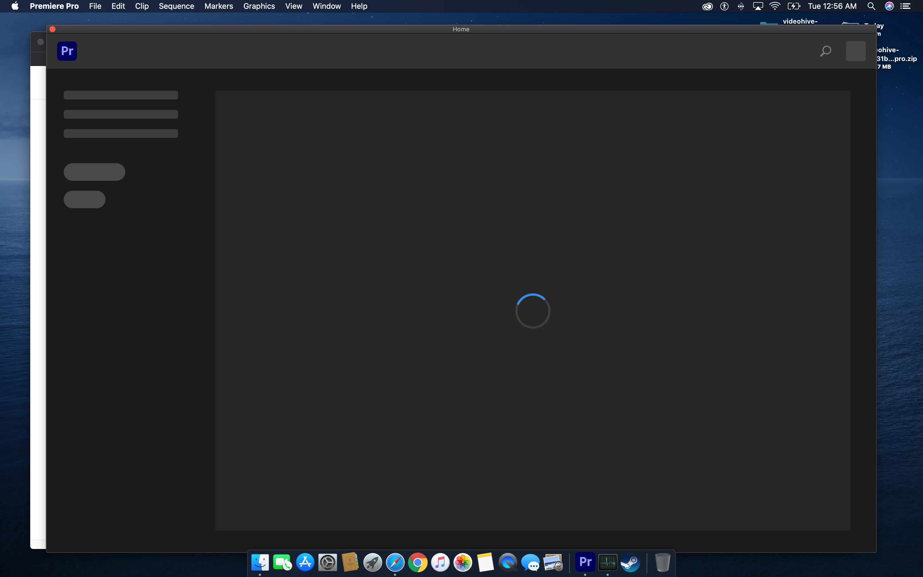Click the smaller second placeholder pill button
This screenshot has width=923, height=577.
[84, 199]
